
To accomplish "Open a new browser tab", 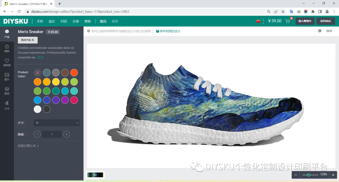I will click(59, 4).
